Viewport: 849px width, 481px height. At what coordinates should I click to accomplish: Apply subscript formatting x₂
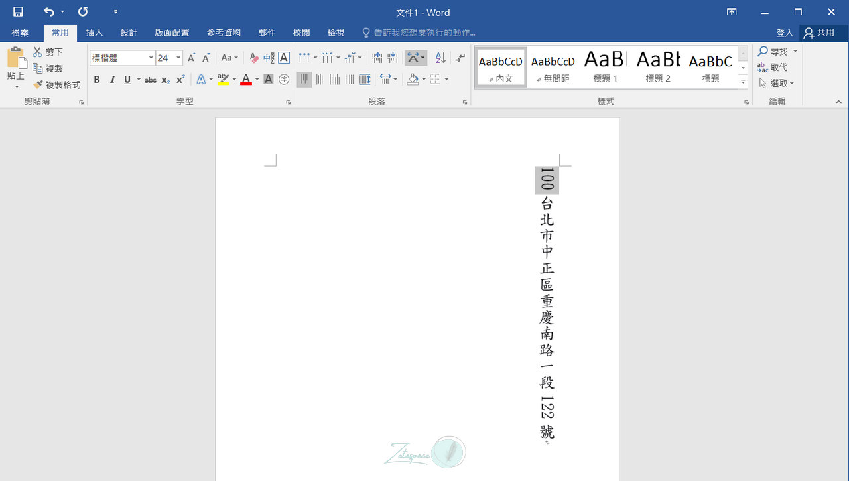[166, 80]
